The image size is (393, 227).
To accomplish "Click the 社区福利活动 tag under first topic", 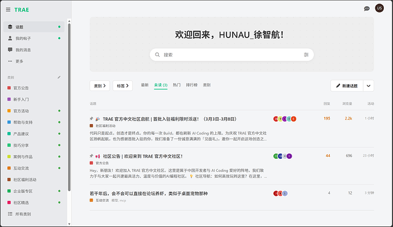I will coord(103,126).
